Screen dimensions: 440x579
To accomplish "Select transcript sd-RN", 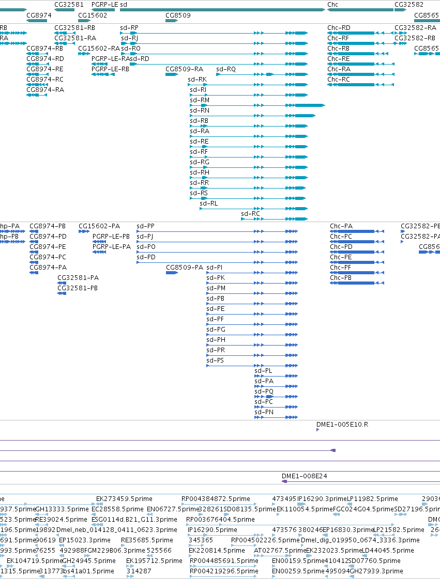I will point(253,116).
